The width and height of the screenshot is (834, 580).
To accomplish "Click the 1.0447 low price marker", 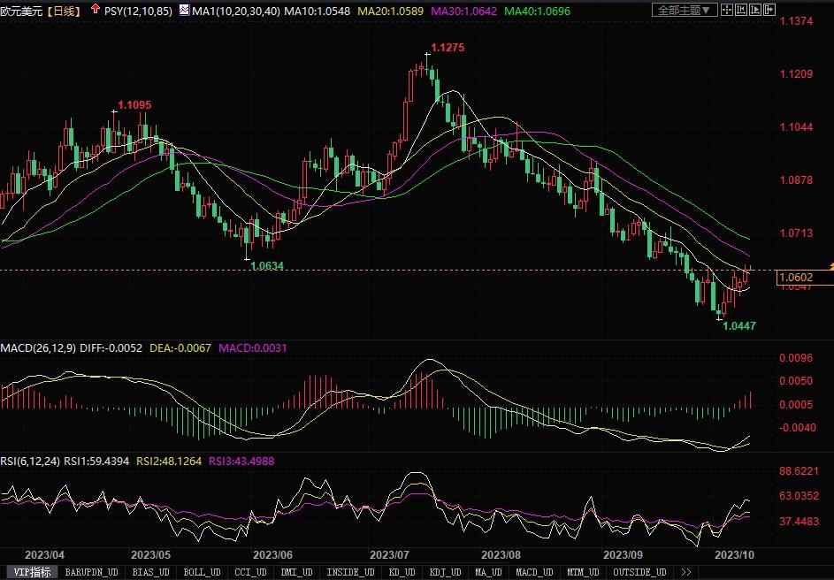I will tap(738, 326).
